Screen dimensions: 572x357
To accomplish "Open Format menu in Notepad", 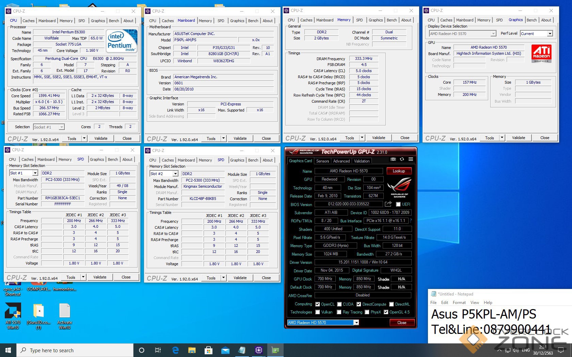I will 459,303.
